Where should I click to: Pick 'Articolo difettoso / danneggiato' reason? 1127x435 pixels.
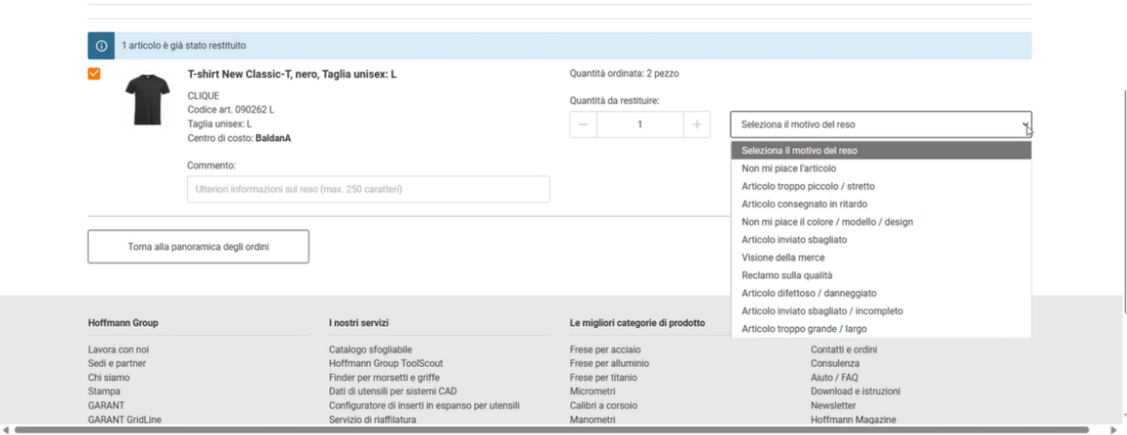click(x=809, y=293)
